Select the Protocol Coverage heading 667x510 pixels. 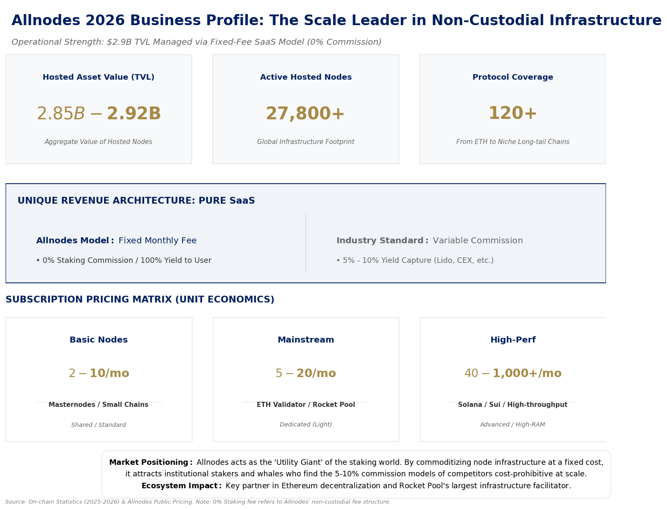[513, 77]
